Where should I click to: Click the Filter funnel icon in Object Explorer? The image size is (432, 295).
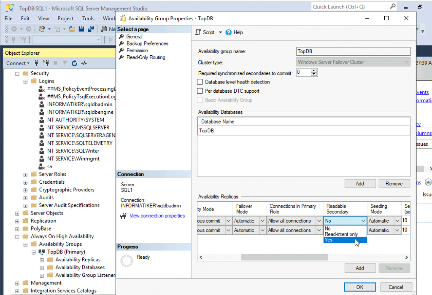65,63
